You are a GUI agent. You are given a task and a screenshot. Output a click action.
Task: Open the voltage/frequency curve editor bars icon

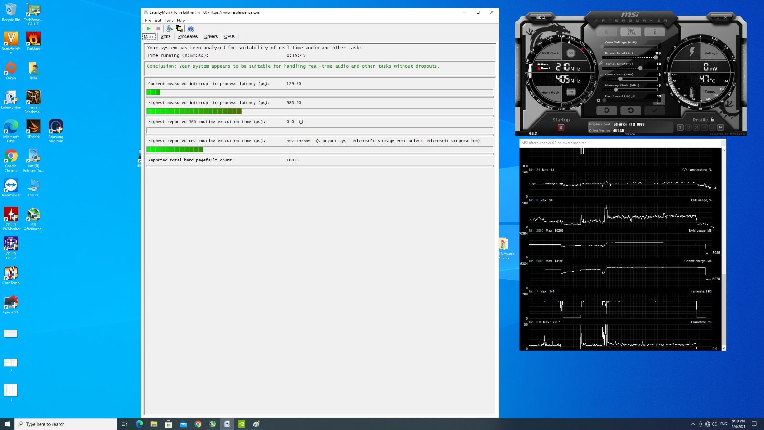point(601,75)
